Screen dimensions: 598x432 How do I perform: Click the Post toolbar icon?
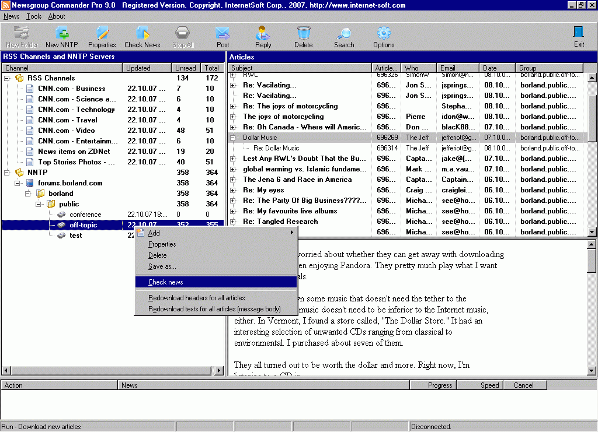(222, 36)
